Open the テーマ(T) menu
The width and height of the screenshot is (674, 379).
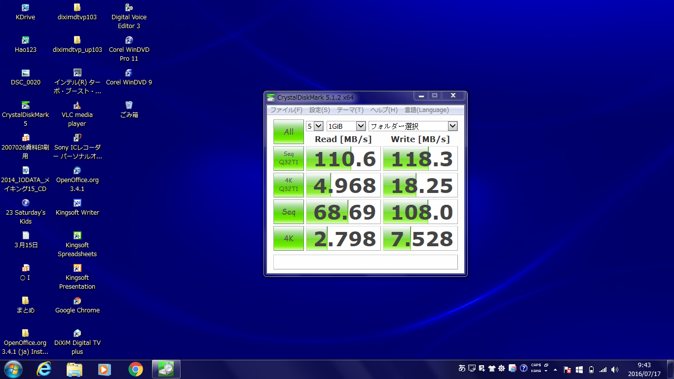350,110
